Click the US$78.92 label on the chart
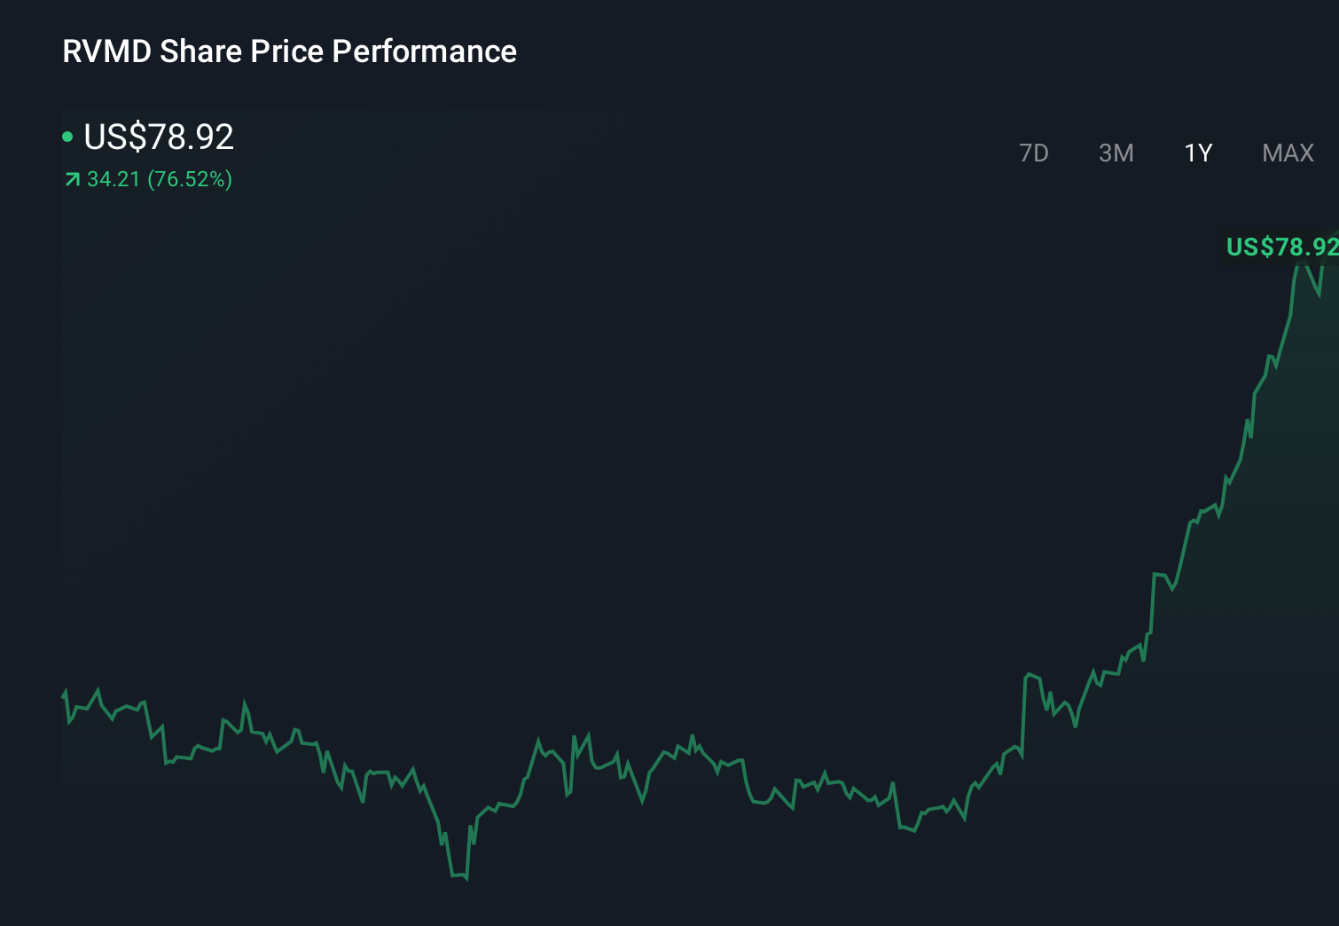The image size is (1339, 926). pos(1280,248)
